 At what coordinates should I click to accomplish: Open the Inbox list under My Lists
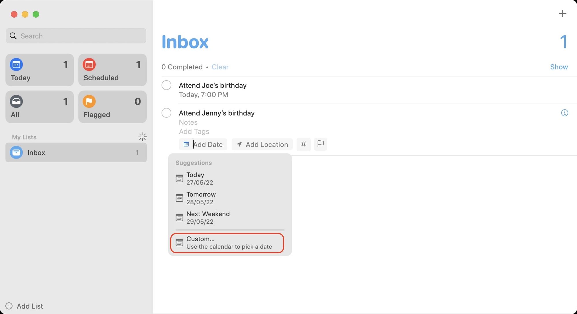(36, 153)
